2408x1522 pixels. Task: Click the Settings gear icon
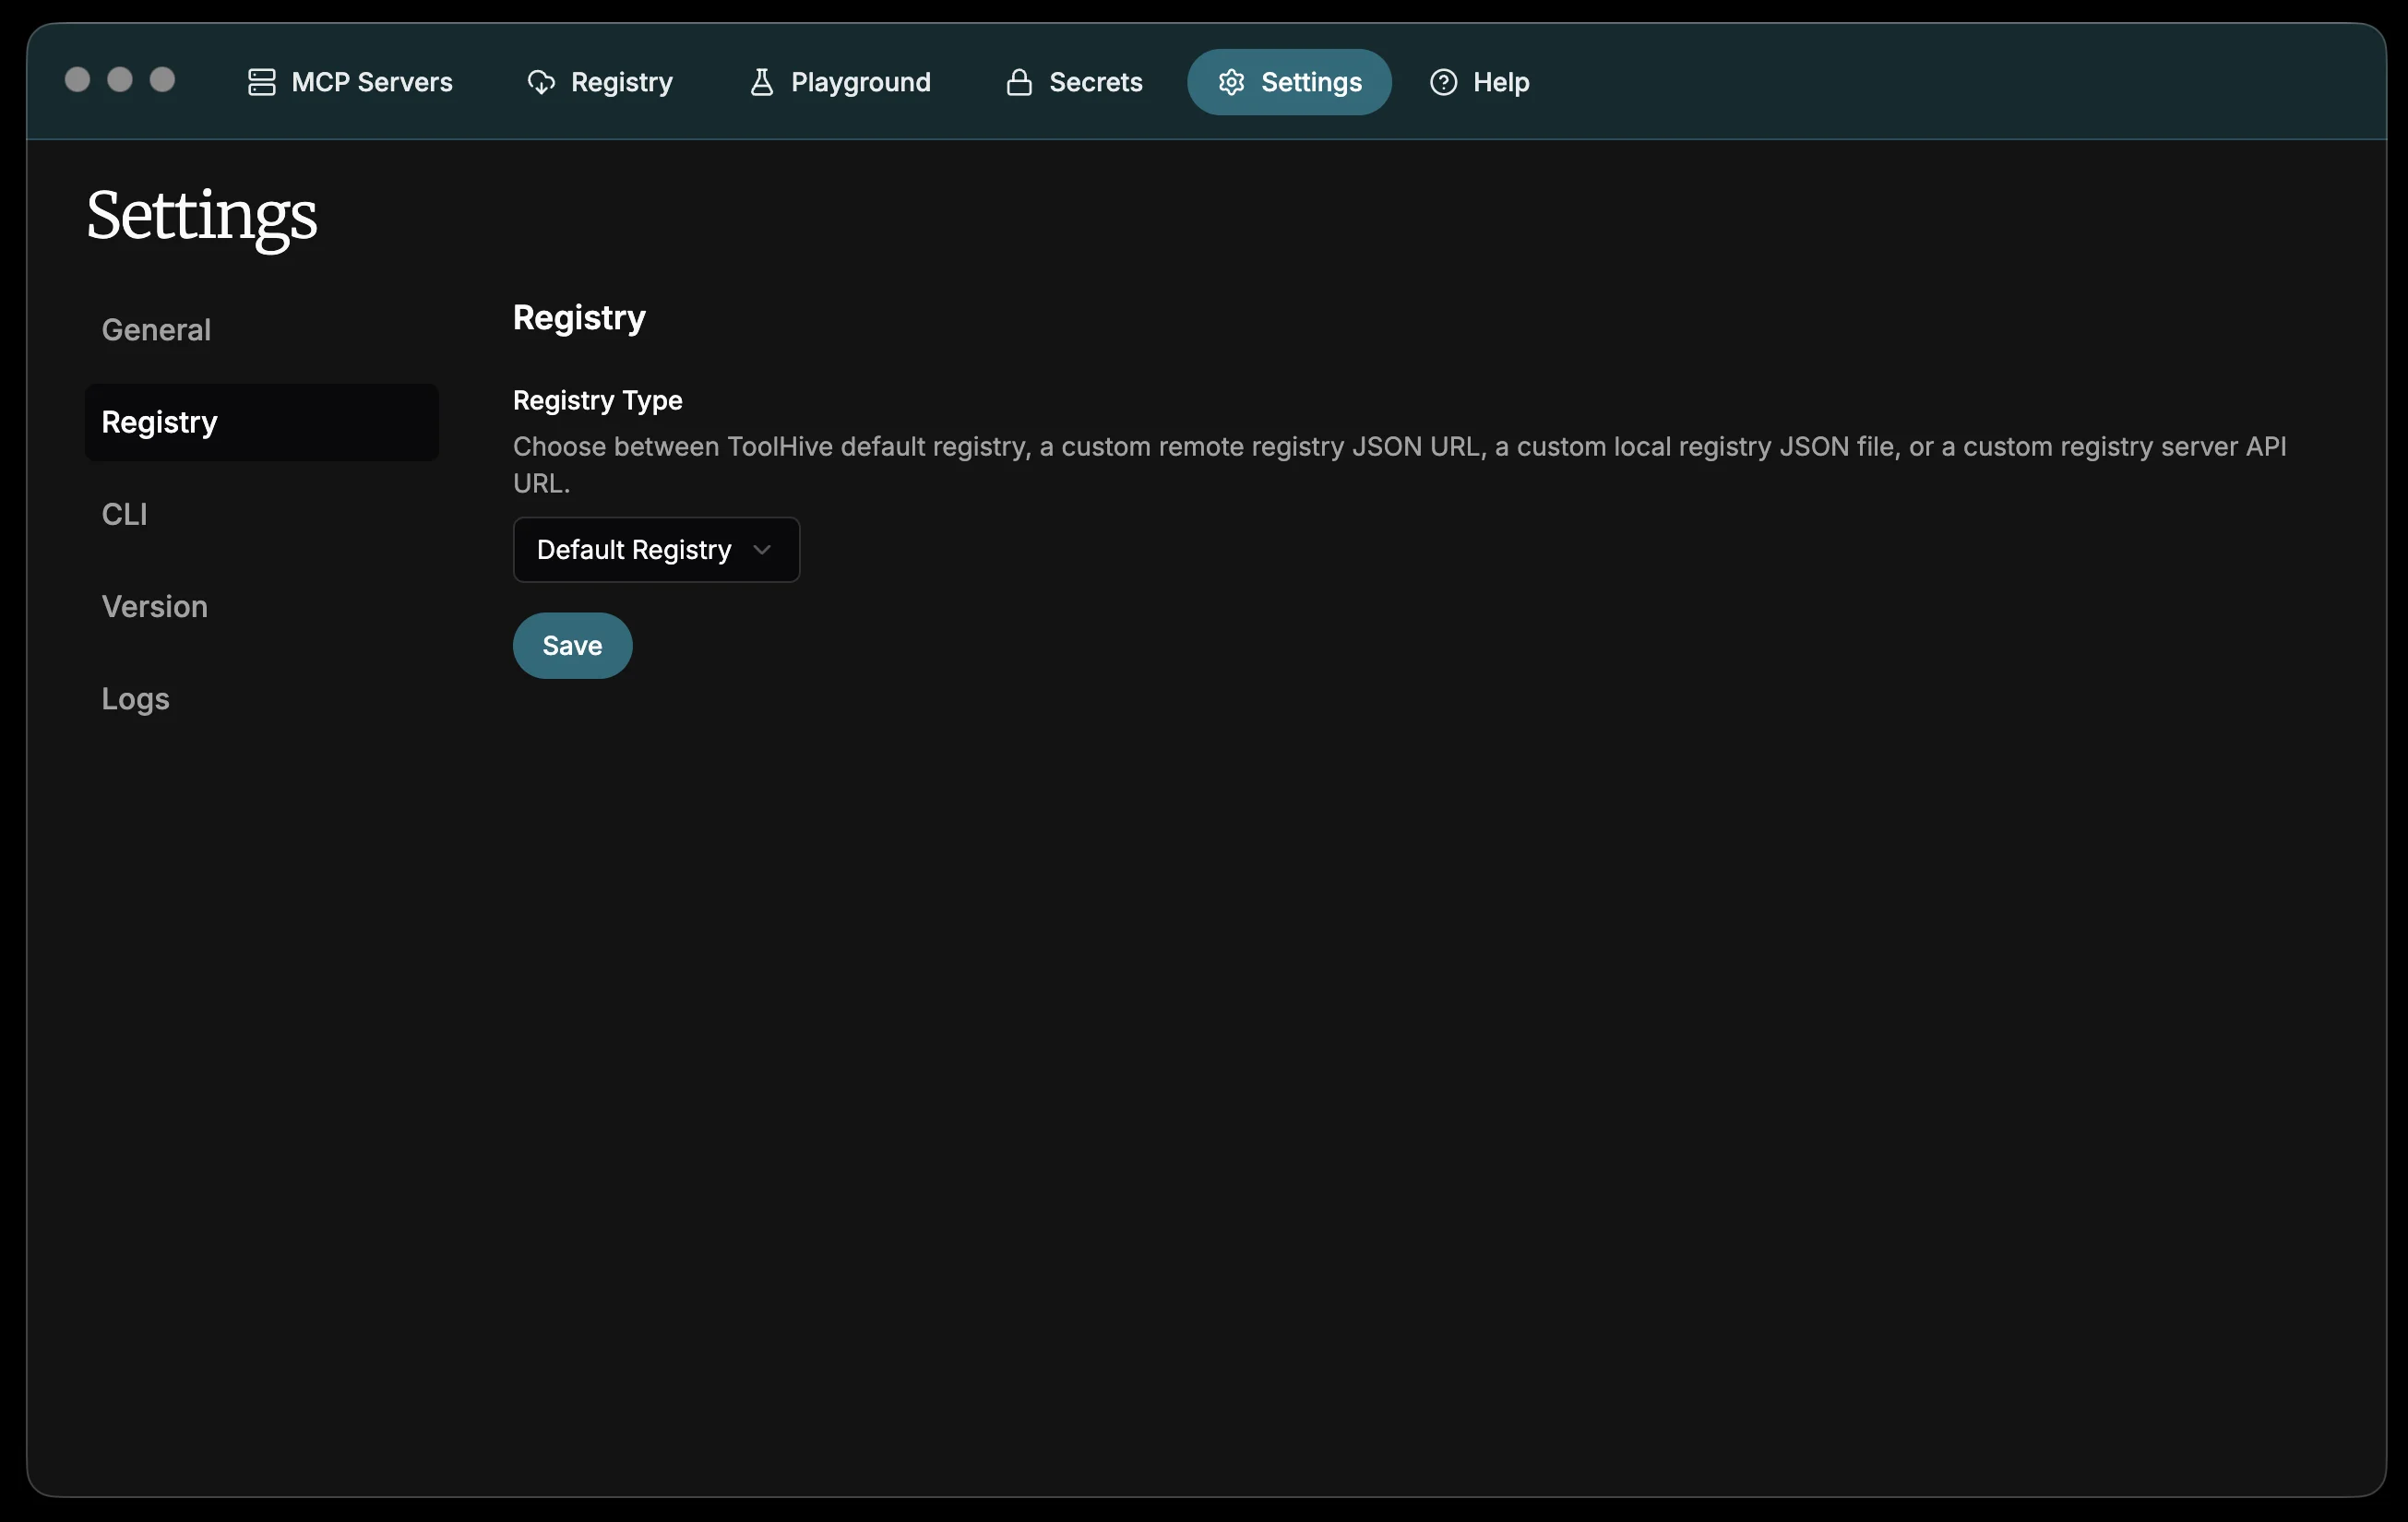click(1231, 82)
